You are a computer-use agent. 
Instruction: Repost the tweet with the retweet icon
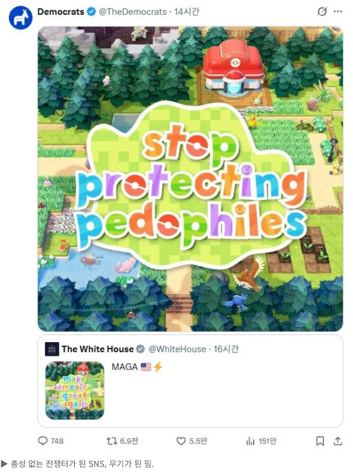(x=112, y=441)
